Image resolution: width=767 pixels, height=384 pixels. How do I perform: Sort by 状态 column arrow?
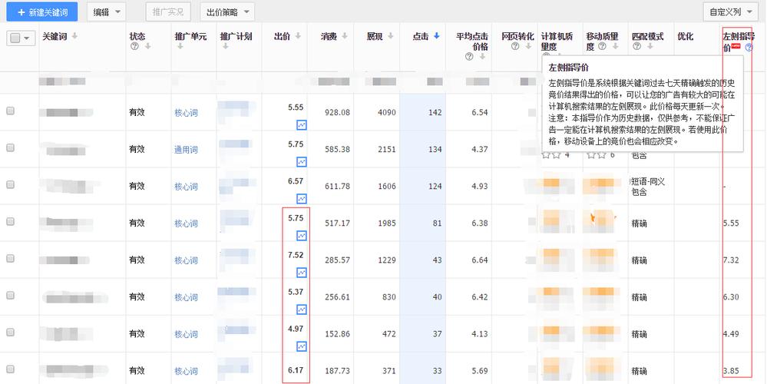click(147, 47)
